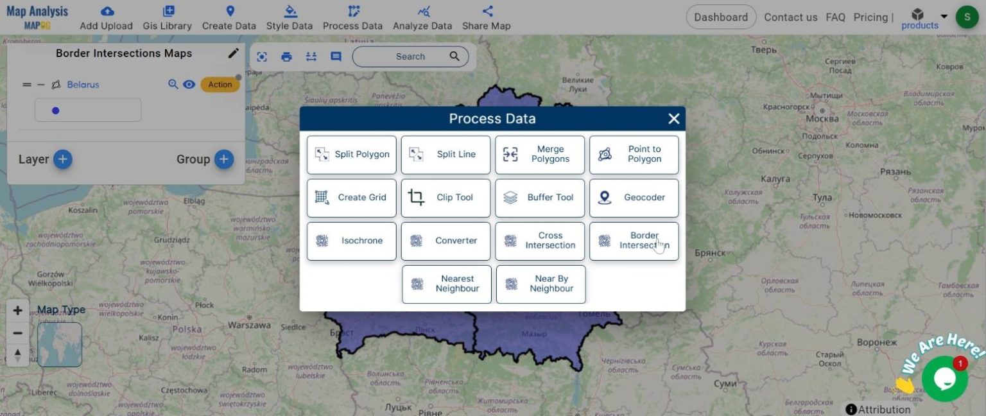Open the Process Data menu
The image size is (986, 416).
click(352, 18)
